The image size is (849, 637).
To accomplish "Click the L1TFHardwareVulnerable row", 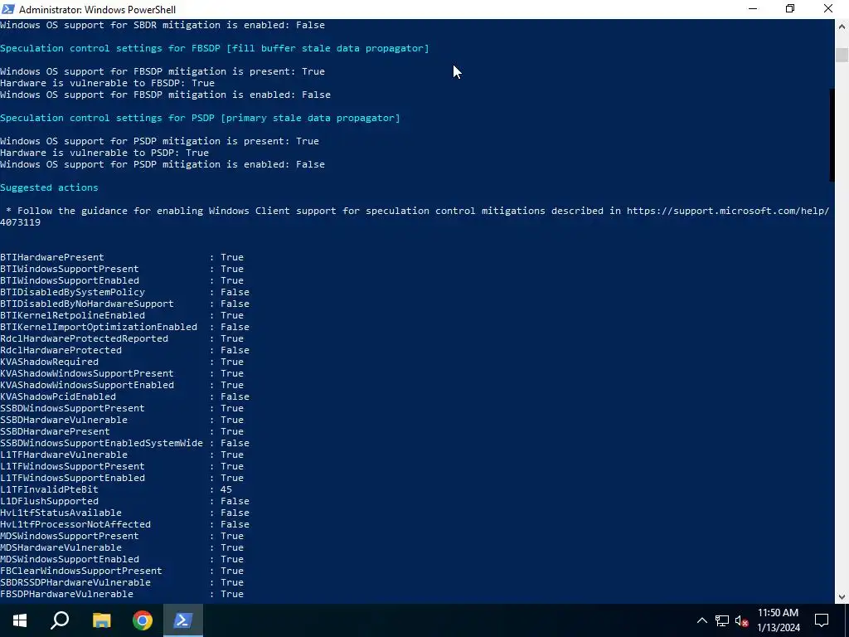I will 122,455.
